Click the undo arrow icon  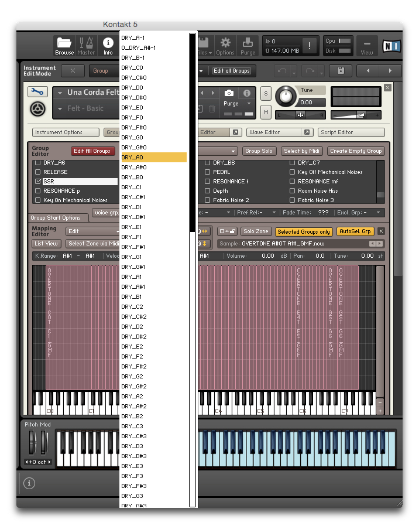point(282,71)
